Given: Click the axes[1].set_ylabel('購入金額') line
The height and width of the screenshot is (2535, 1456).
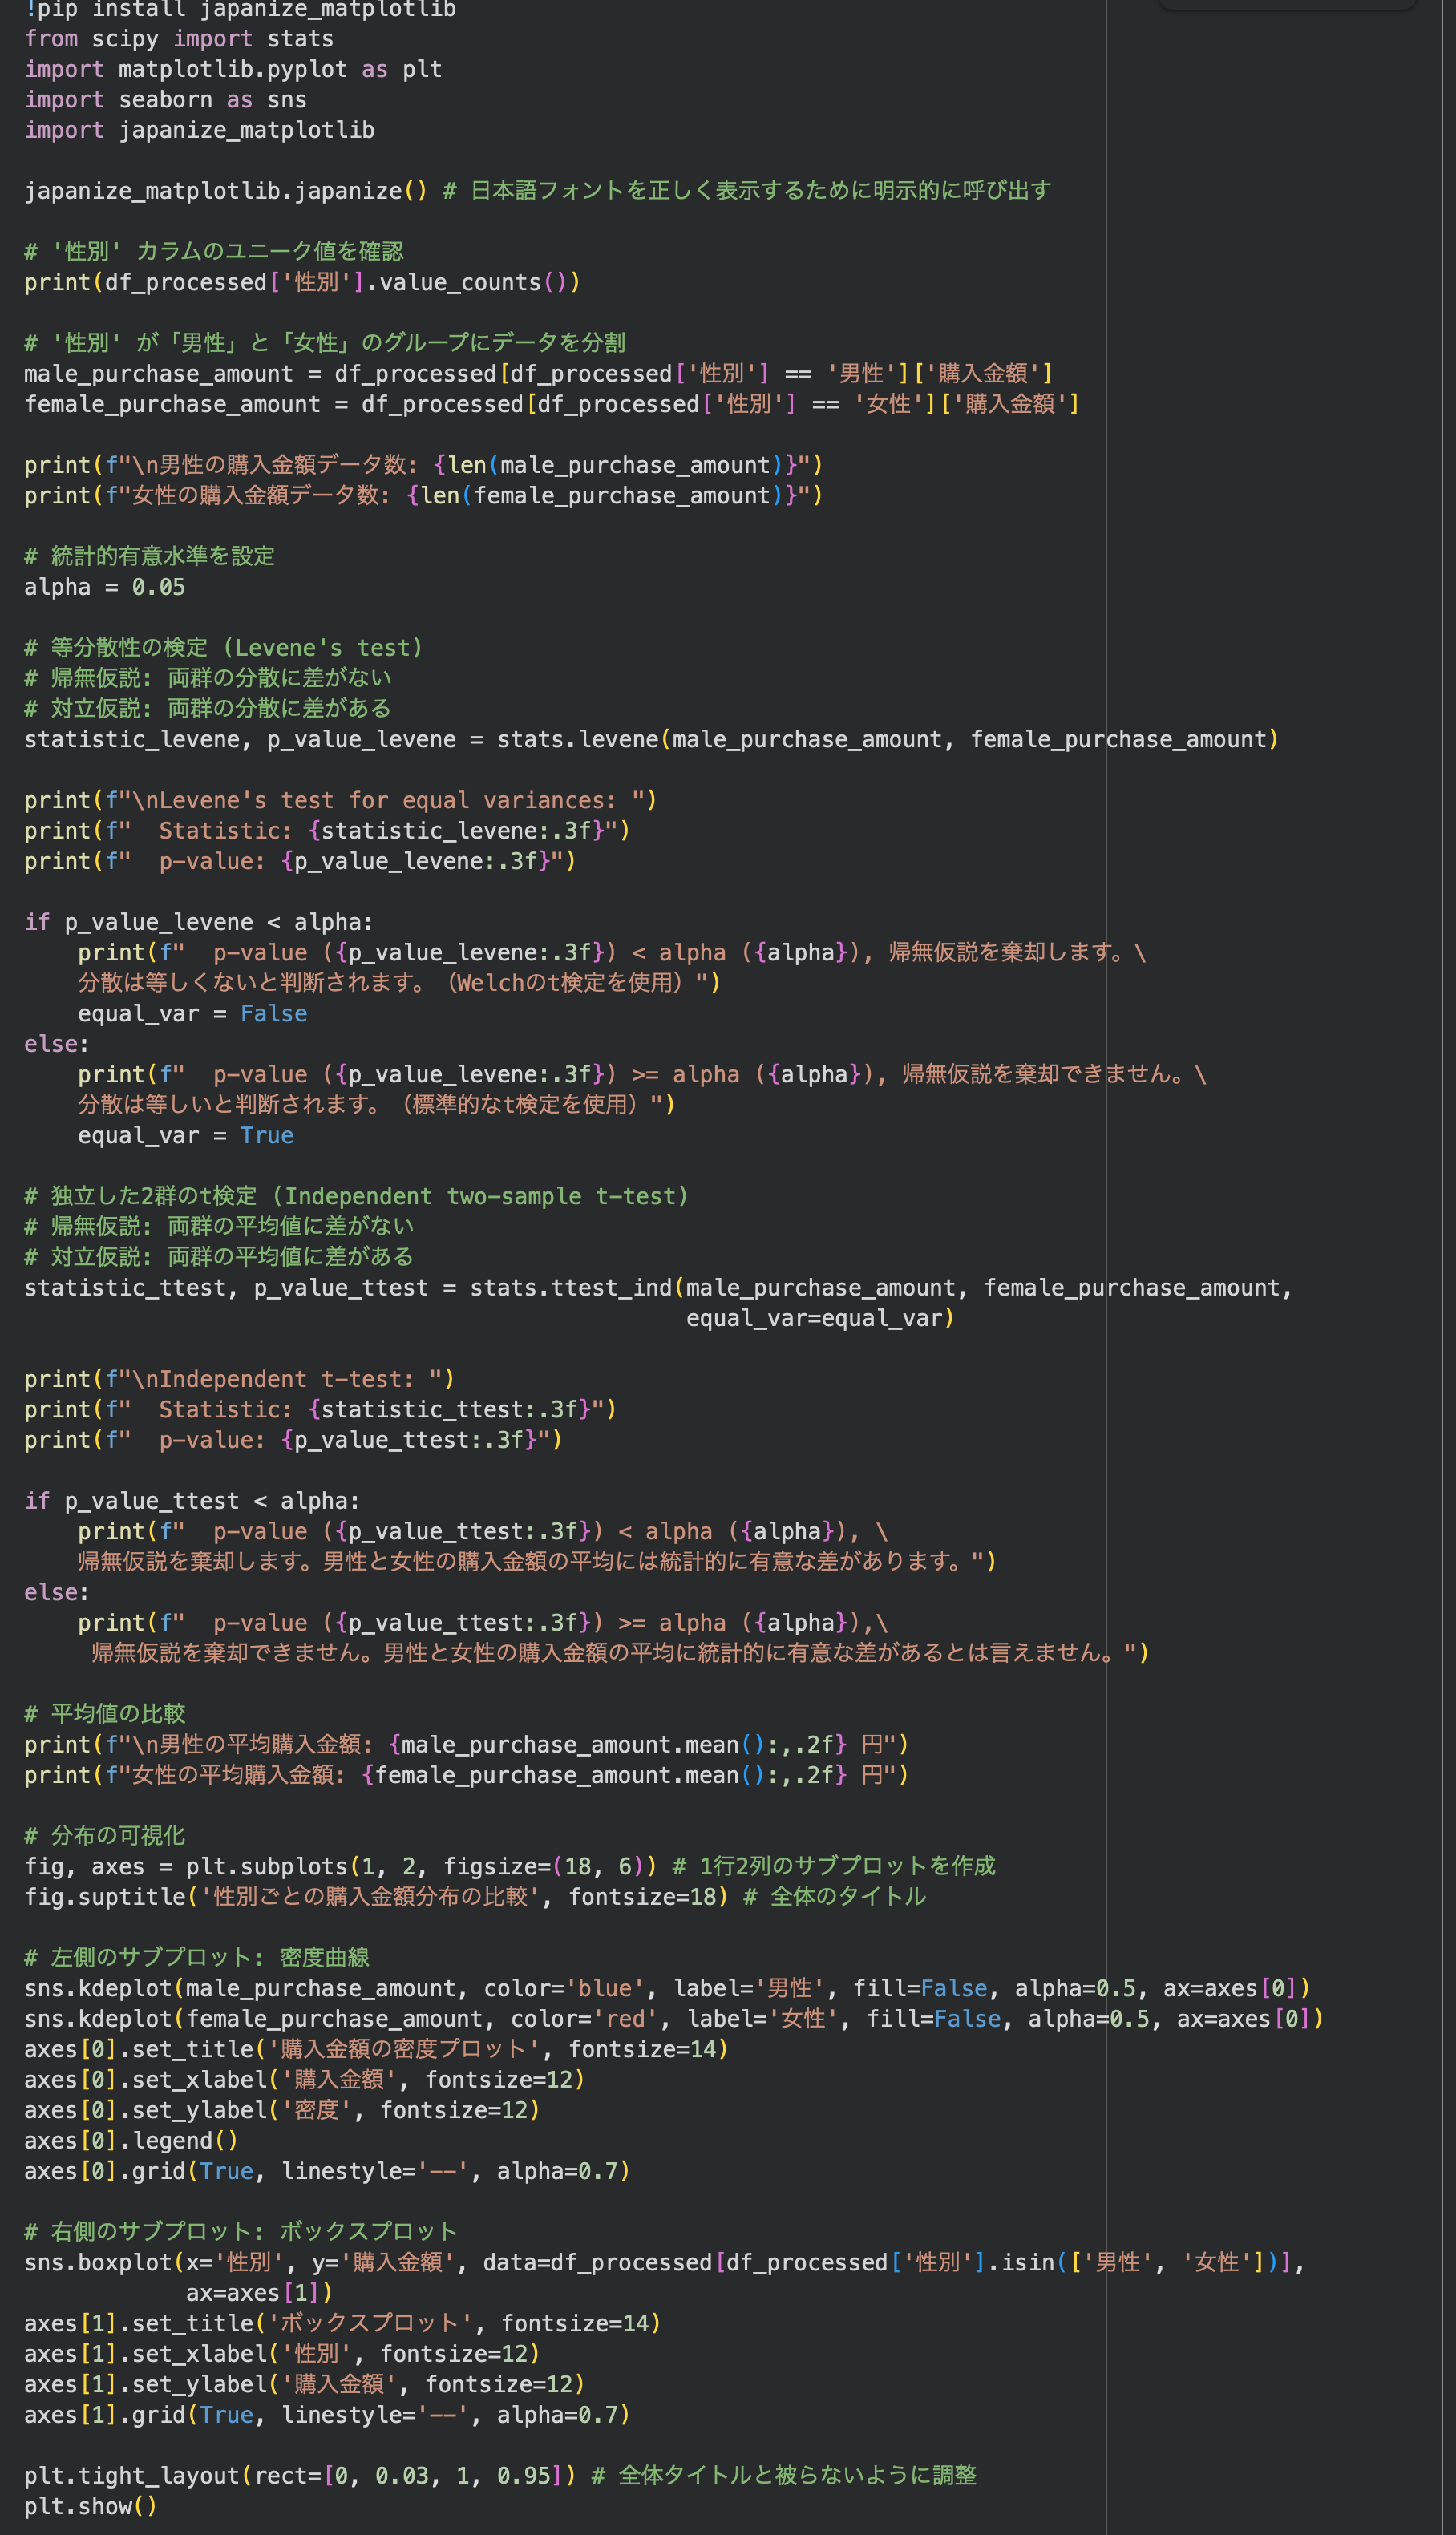Looking at the screenshot, I should click(x=304, y=2385).
